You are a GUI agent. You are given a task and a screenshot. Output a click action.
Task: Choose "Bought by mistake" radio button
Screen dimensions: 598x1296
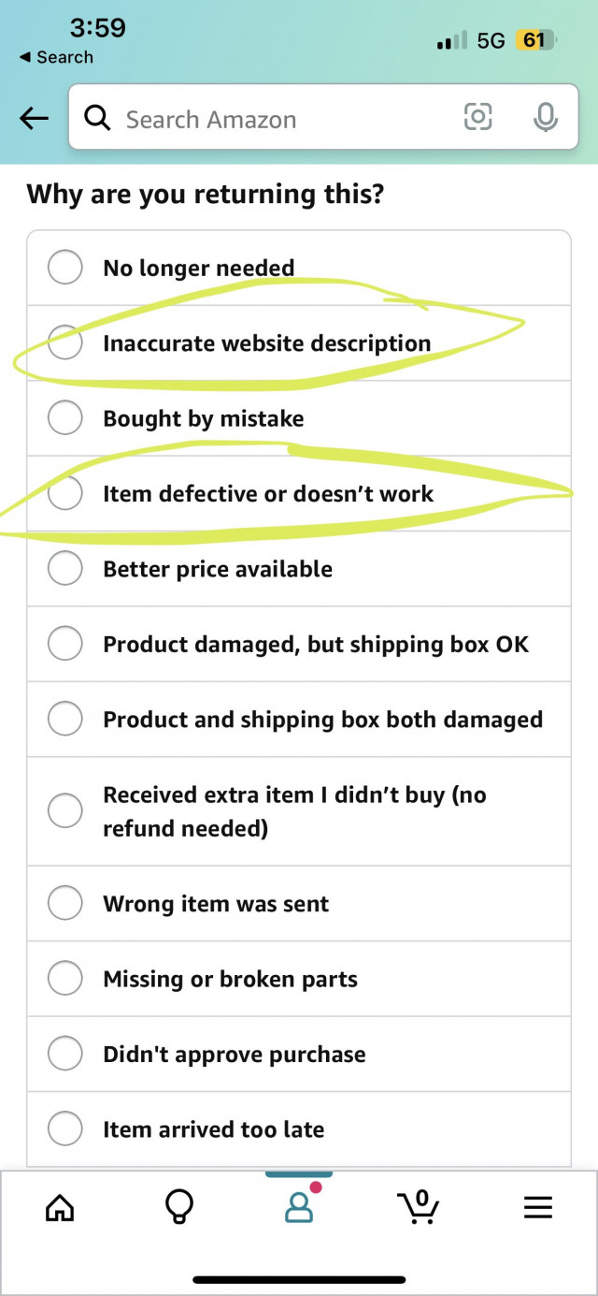(65, 418)
